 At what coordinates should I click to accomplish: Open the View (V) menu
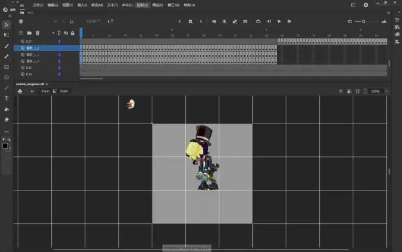coord(68,5)
